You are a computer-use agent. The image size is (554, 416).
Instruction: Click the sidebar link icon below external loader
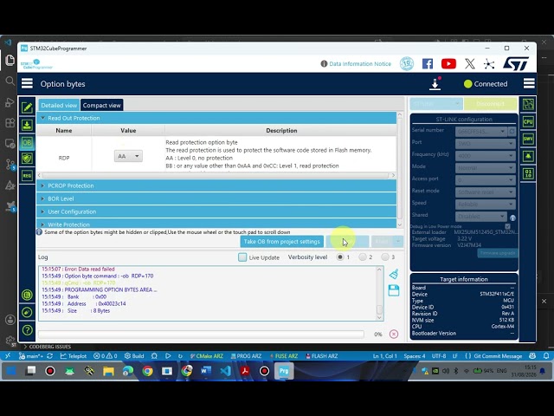coord(27,312)
